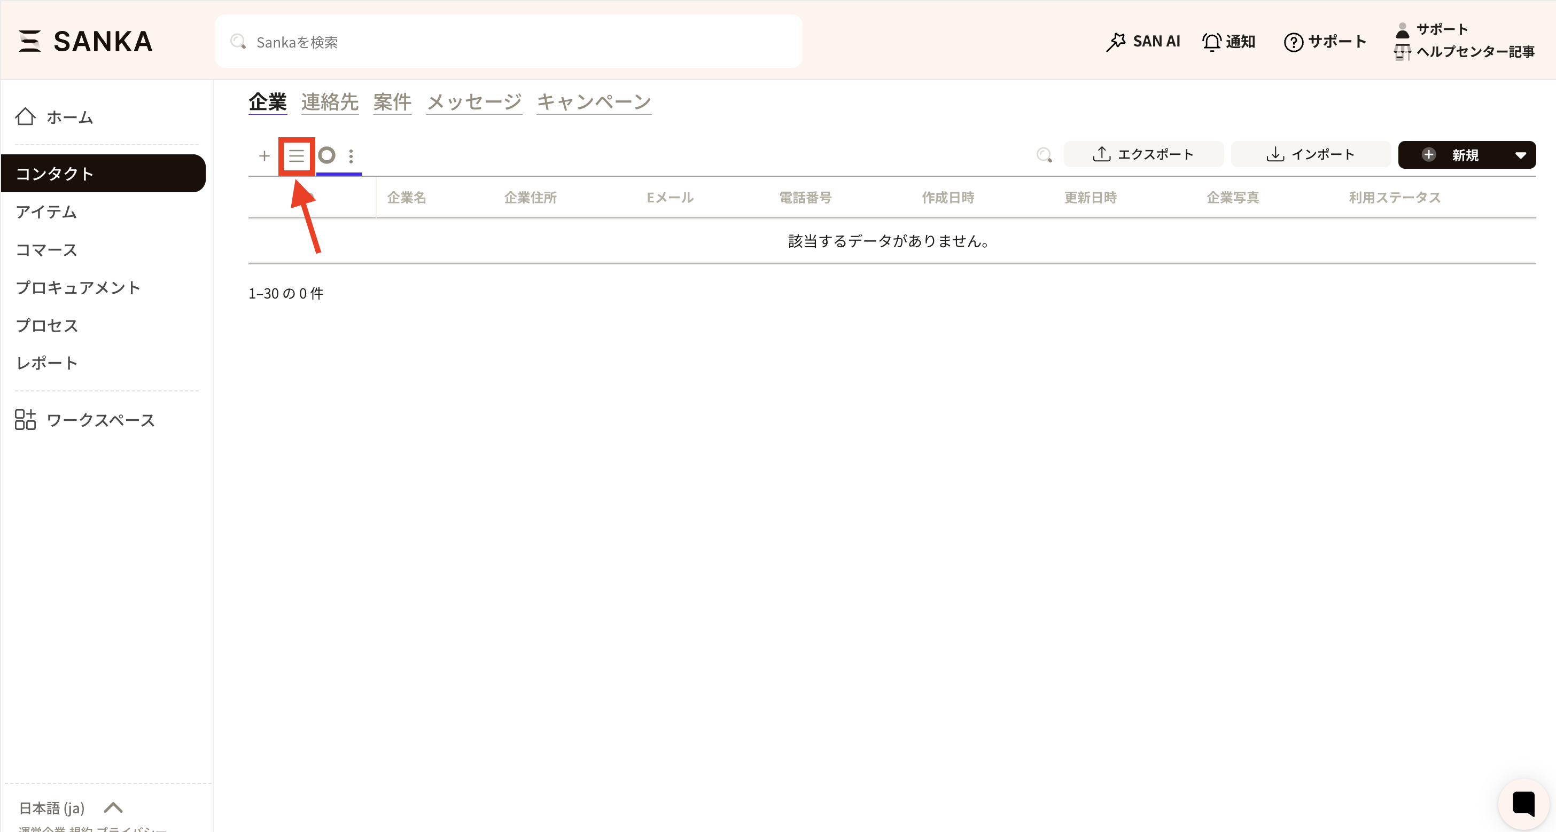
Task: Click the エクスポート button
Action: [x=1143, y=154]
